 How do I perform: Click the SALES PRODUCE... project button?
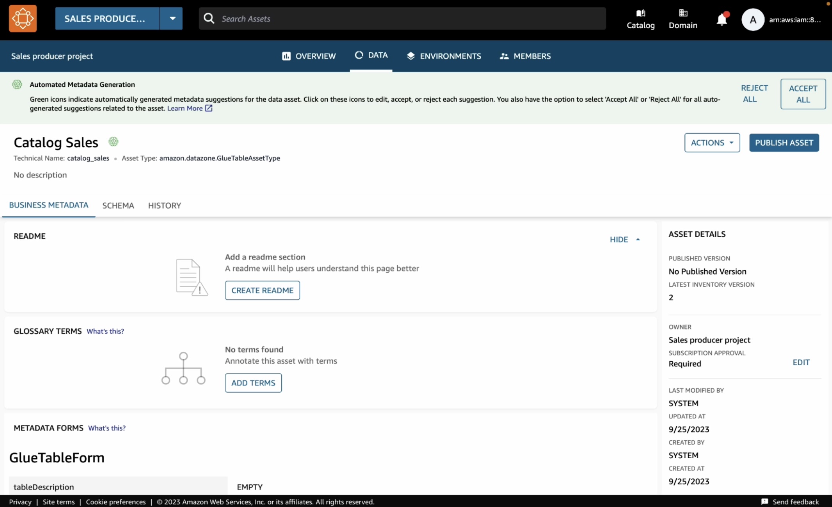107,18
